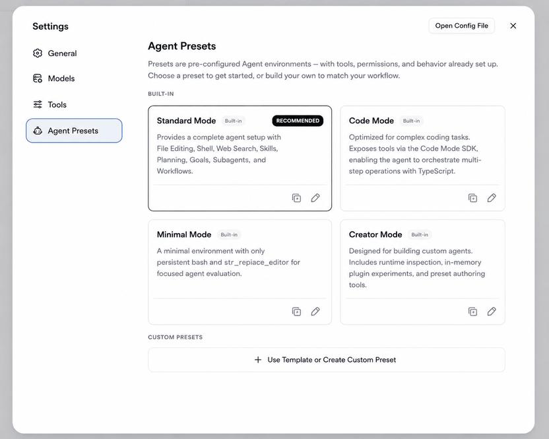
Task: Click the Code Mode description text
Action: click(x=415, y=154)
